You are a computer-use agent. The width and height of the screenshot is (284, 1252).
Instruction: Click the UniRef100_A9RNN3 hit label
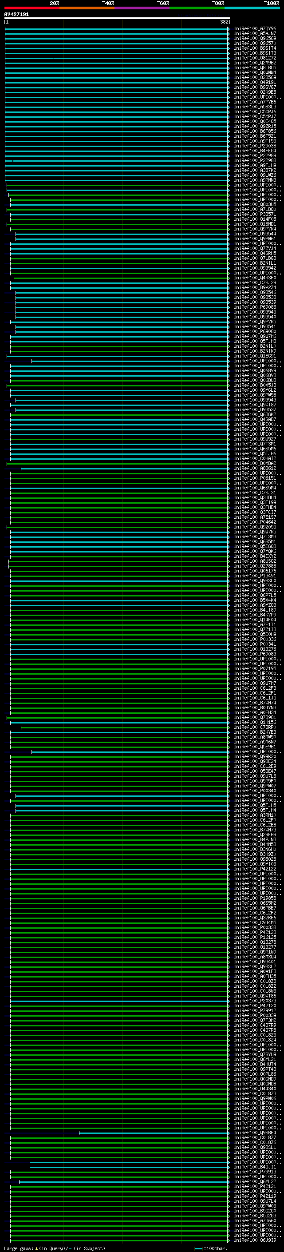pyautogui.click(x=254, y=180)
